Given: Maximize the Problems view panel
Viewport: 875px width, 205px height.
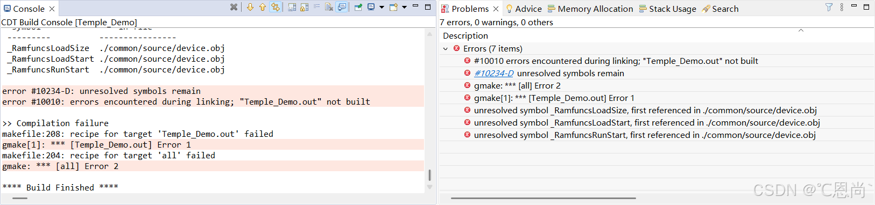Looking at the screenshot, I should pyautogui.click(x=866, y=7).
